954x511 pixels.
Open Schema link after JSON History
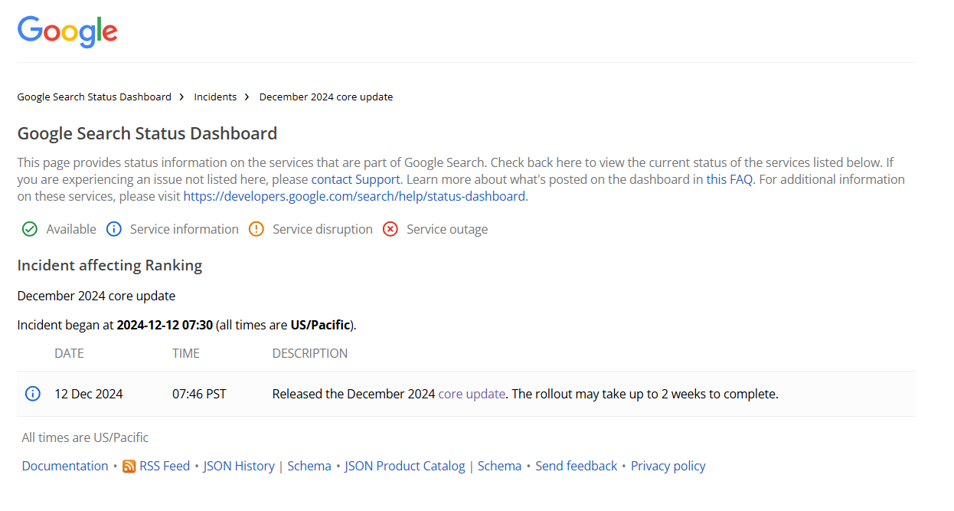[309, 466]
